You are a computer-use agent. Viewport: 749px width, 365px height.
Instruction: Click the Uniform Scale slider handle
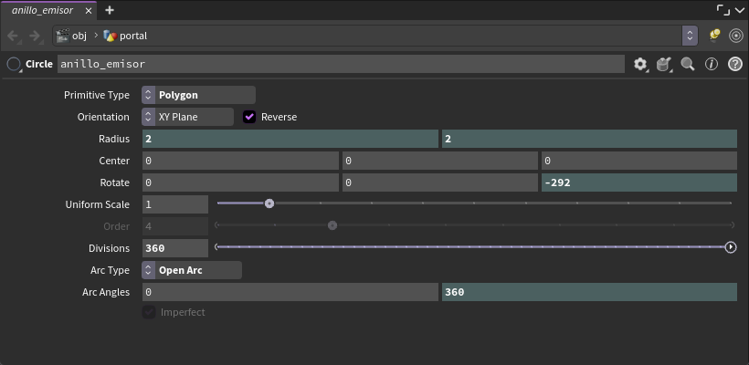pyautogui.click(x=269, y=203)
